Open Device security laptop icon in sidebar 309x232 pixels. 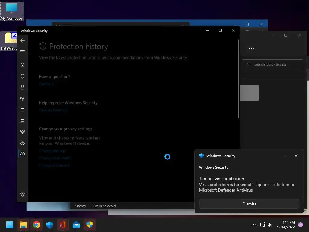click(22, 121)
